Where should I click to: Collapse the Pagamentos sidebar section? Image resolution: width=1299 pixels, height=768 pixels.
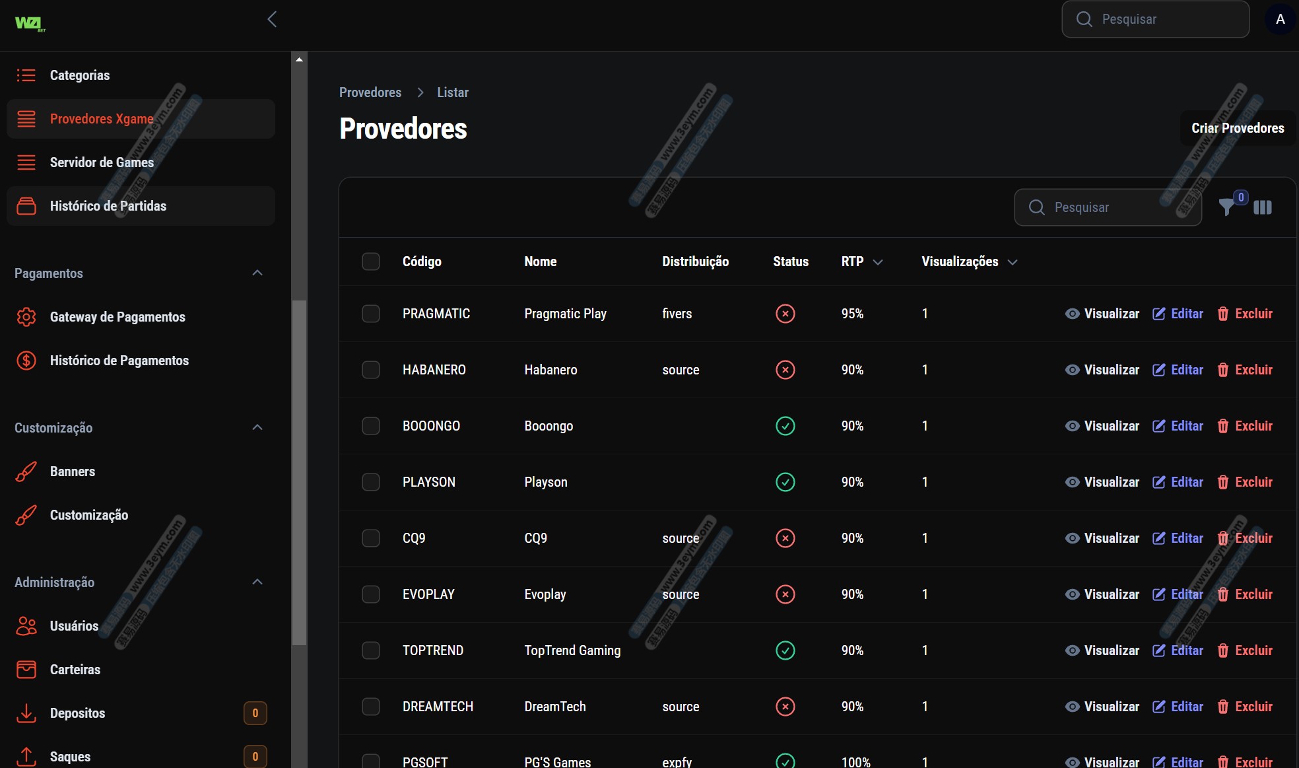pos(257,273)
